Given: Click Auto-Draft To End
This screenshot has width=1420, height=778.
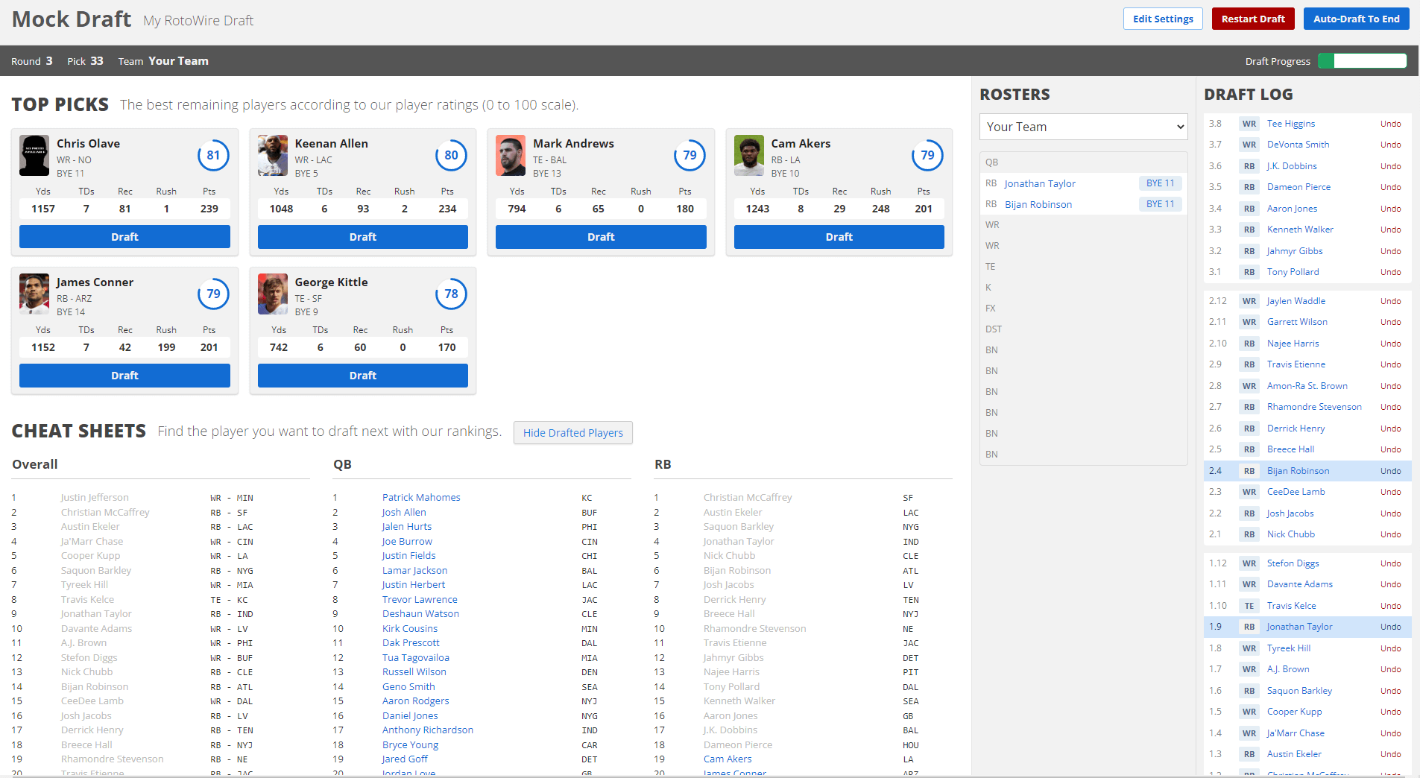Looking at the screenshot, I should [x=1356, y=18].
